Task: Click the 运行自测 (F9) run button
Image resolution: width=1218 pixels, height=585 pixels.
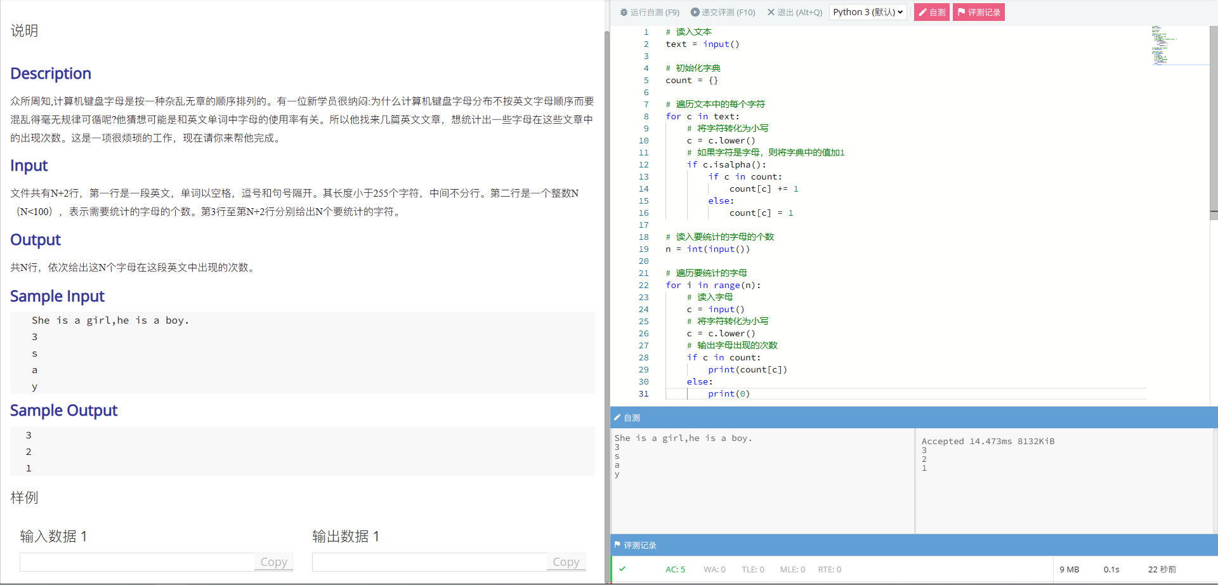Action: click(650, 12)
